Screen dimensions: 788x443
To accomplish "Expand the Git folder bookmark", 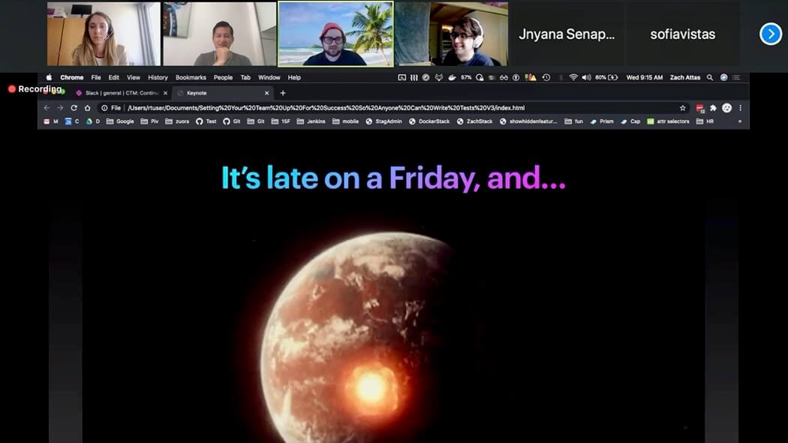I will 256,121.
